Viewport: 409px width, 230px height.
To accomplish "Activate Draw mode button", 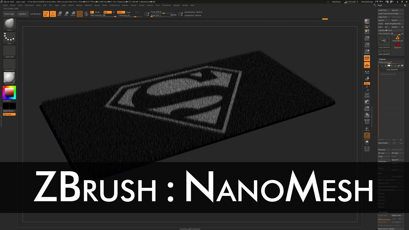I will [53, 14].
